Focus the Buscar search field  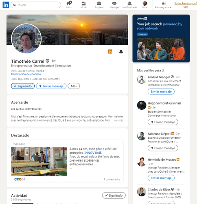click(36, 5)
